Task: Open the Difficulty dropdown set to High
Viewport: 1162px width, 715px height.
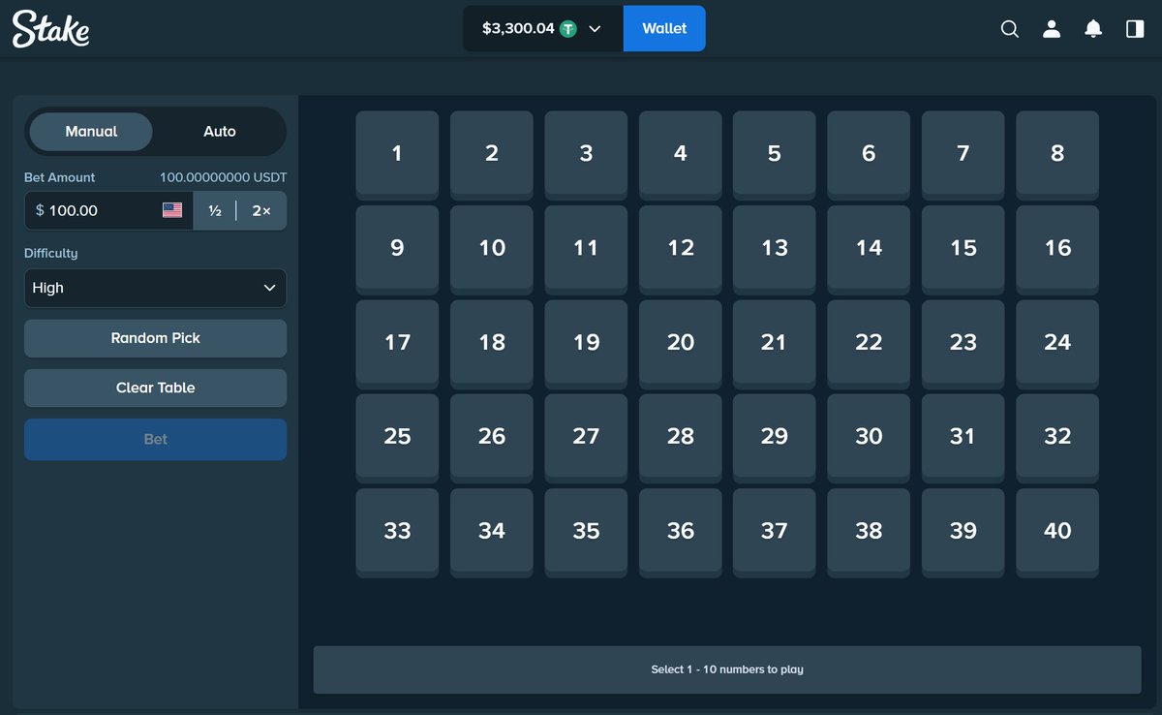Action: (155, 288)
